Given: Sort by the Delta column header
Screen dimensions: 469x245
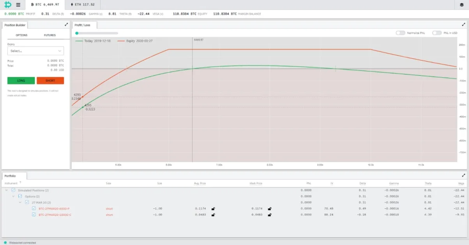Looking at the screenshot, I should tap(363, 183).
